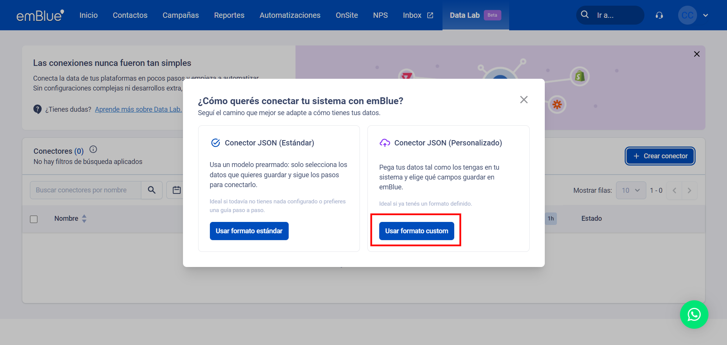Screen dimensions: 727x345
Task: Click the Buscar conectores por nombre field
Action: pos(86,190)
